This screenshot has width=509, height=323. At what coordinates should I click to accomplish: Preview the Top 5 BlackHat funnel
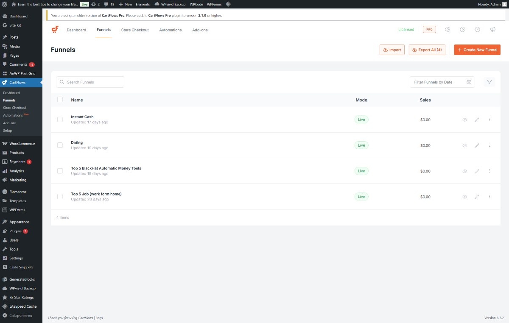tap(464, 171)
